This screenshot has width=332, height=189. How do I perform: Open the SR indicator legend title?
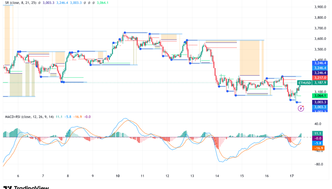(x=19, y=4)
